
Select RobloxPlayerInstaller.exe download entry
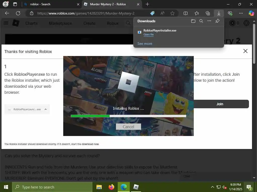(179, 32)
